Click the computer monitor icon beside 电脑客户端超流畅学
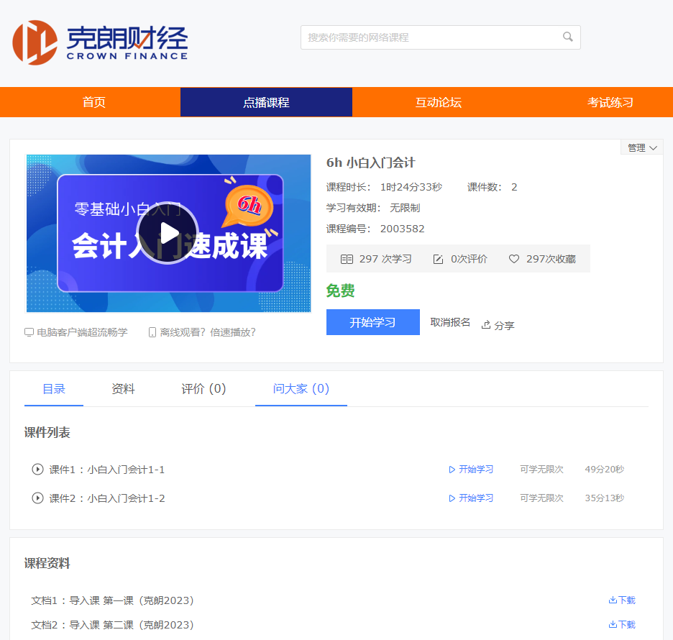Screen dimensions: 673x640 (x=29, y=332)
